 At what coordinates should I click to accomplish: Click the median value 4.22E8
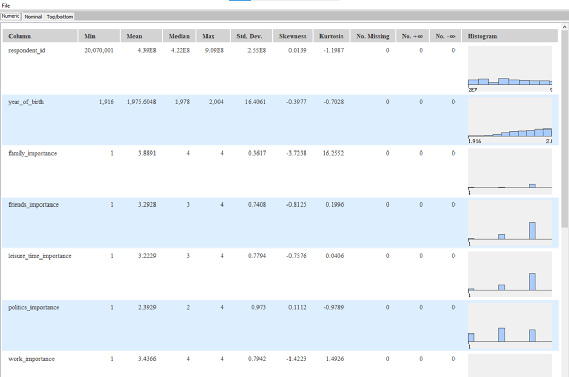(x=180, y=50)
